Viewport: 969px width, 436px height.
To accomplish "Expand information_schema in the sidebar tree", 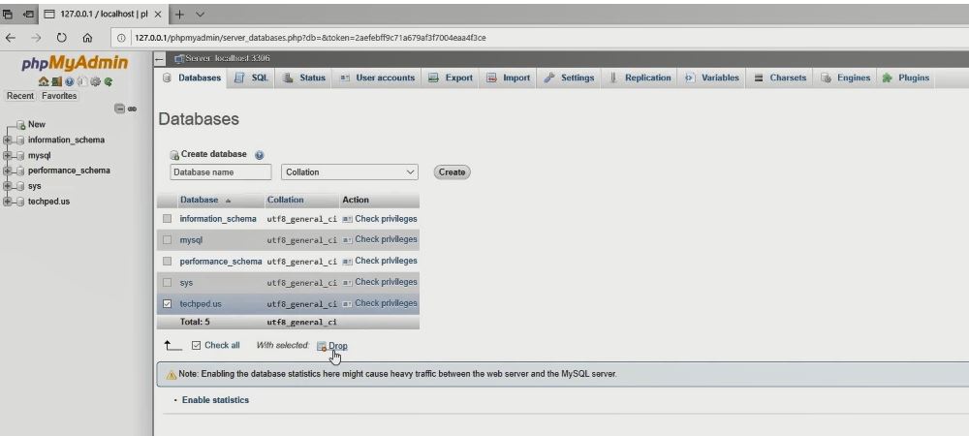I will pyautogui.click(x=8, y=140).
